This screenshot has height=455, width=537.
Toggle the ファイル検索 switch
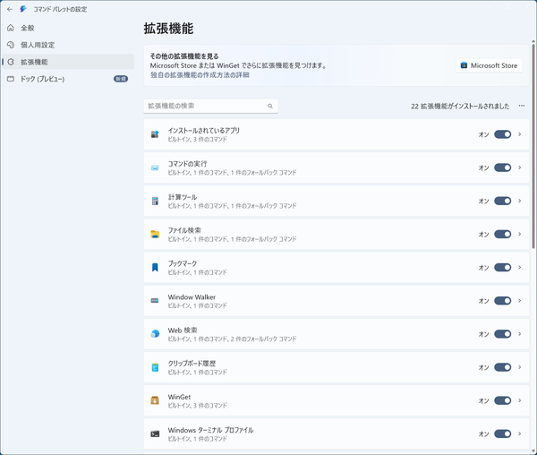coord(502,234)
